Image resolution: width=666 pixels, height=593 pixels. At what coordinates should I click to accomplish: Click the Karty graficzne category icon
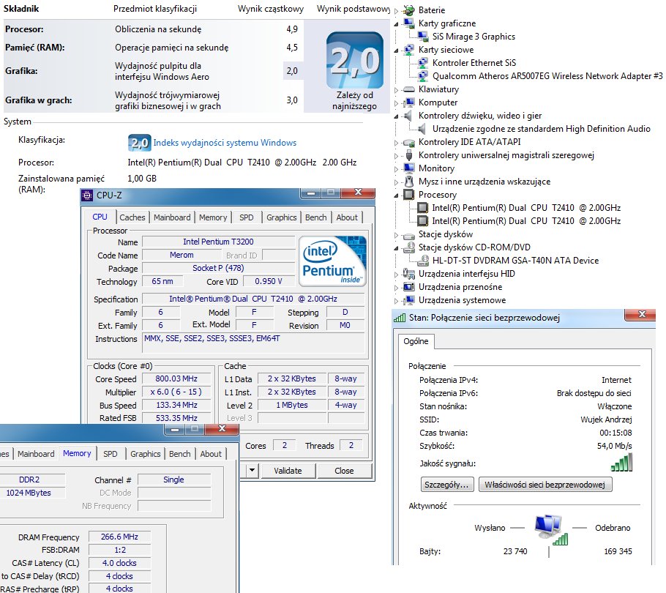[x=408, y=23]
